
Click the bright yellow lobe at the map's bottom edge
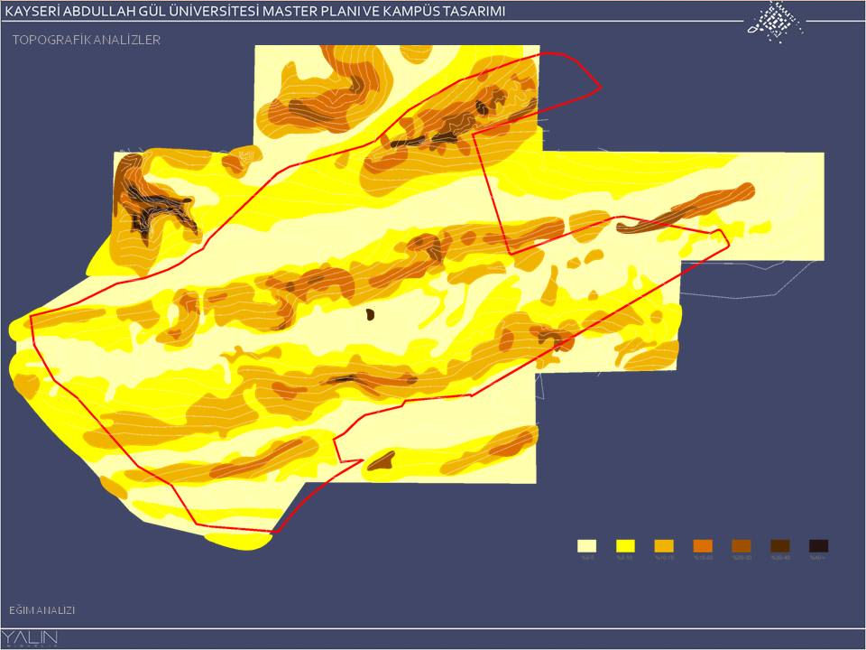click(239, 540)
